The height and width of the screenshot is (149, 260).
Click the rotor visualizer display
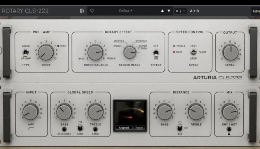click(x=130, y=115)
